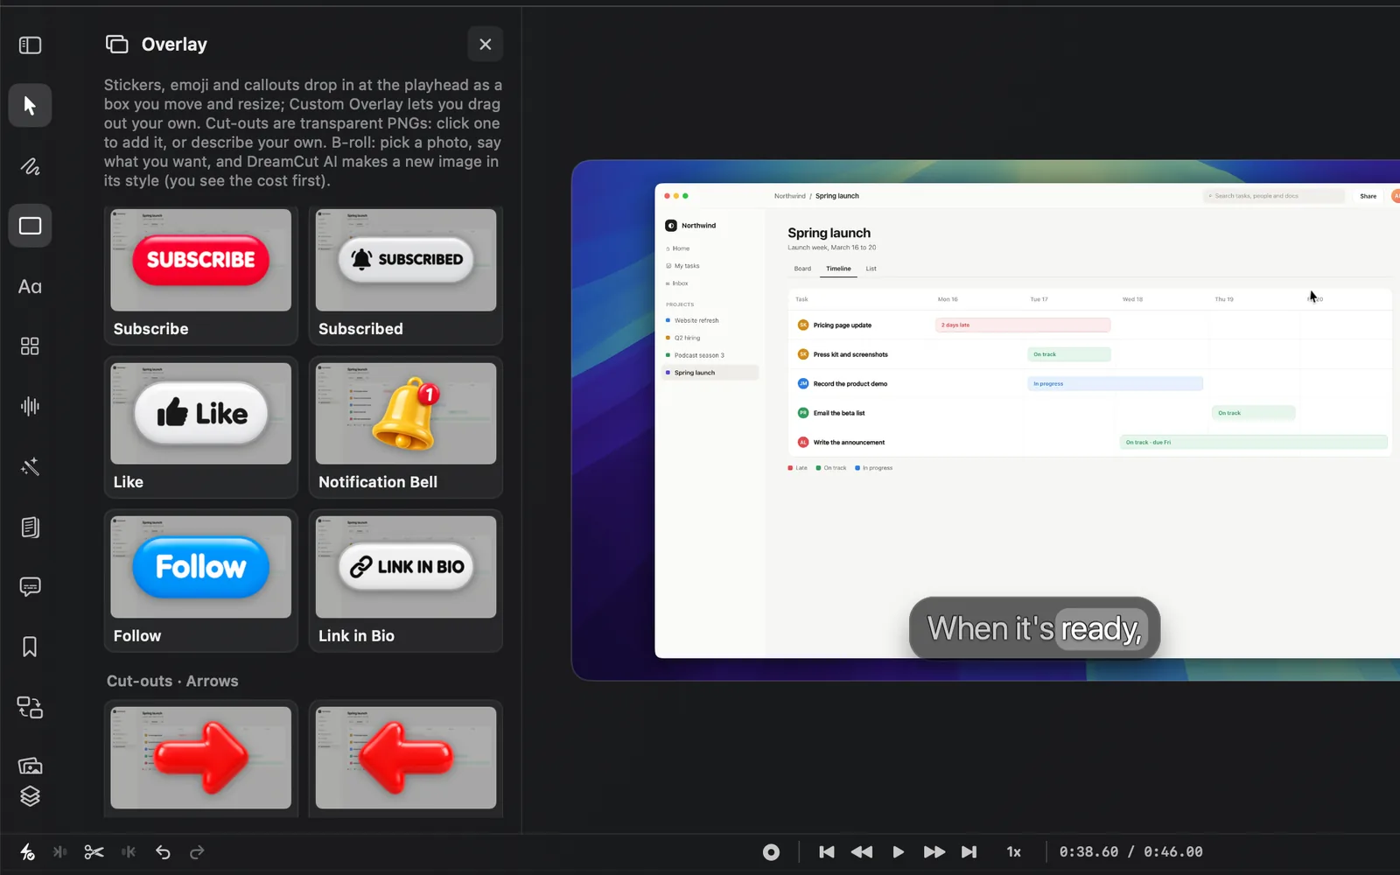Viewport: 1400px width, 875px height.
Task: Toggle the sidebar panel icon
Action: click(x=30, y=45)
